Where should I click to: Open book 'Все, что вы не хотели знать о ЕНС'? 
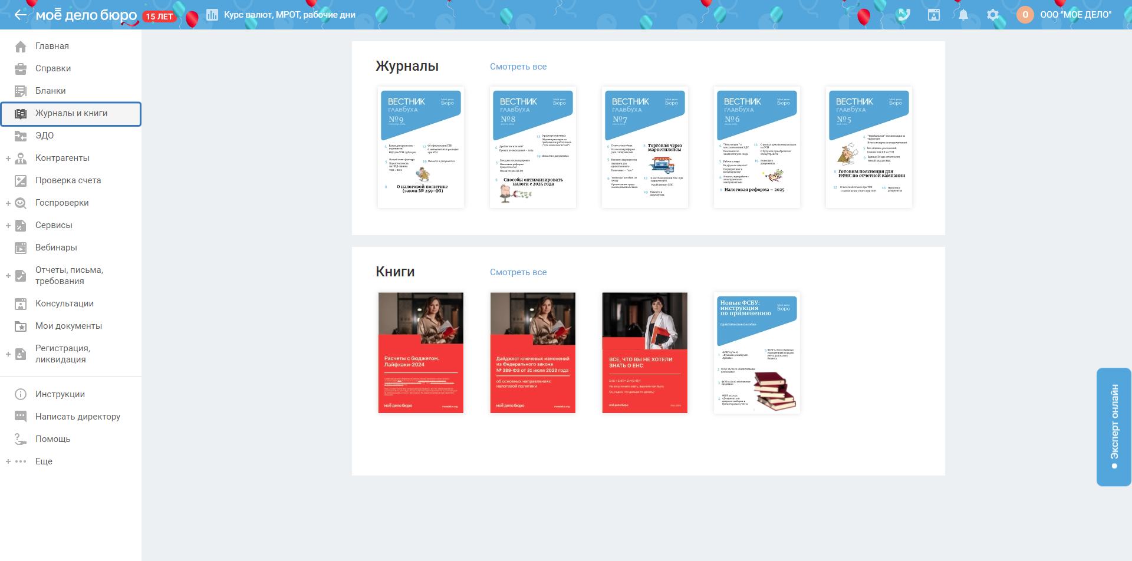point(645,353)
